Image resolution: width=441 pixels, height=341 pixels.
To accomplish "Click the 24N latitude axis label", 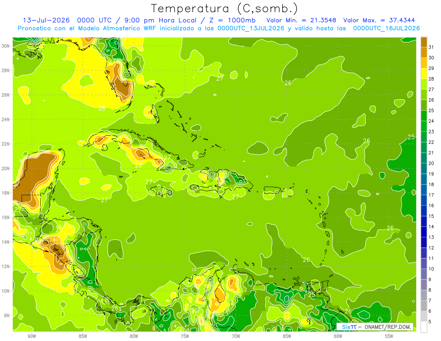I will [x=6, y=120].
